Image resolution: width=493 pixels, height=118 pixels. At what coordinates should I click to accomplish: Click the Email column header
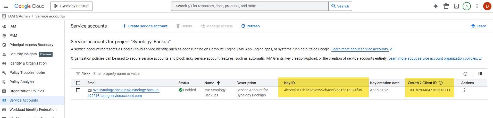pos(92,83)
